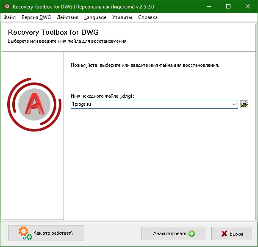Open the Утилиты menu
Viewport: 258px width, 247px height.
[x=122, y=17]
